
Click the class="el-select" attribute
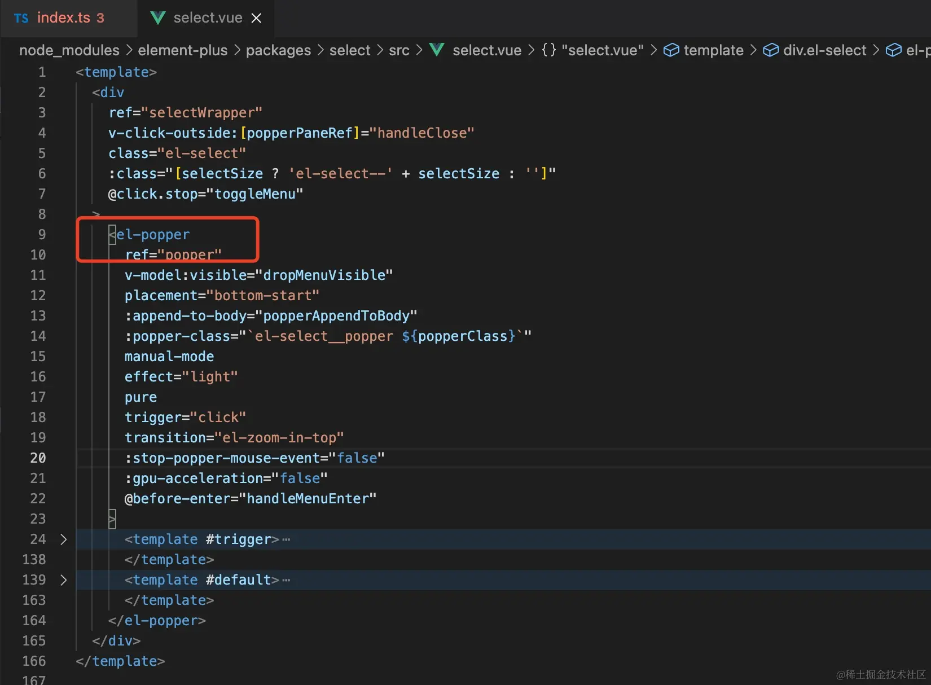pyautogui.click(x=177, y=153)
